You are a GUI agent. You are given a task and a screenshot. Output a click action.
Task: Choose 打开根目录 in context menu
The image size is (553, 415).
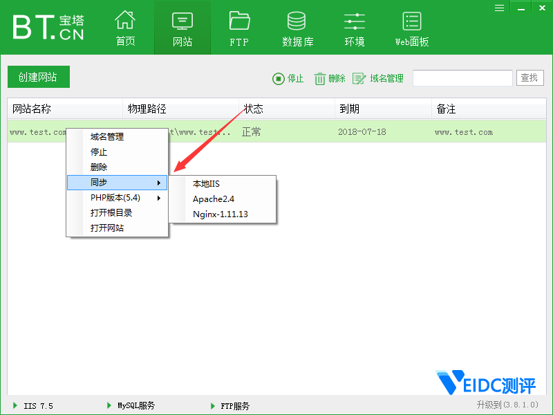pyautogui.click(x=111, y=213)
